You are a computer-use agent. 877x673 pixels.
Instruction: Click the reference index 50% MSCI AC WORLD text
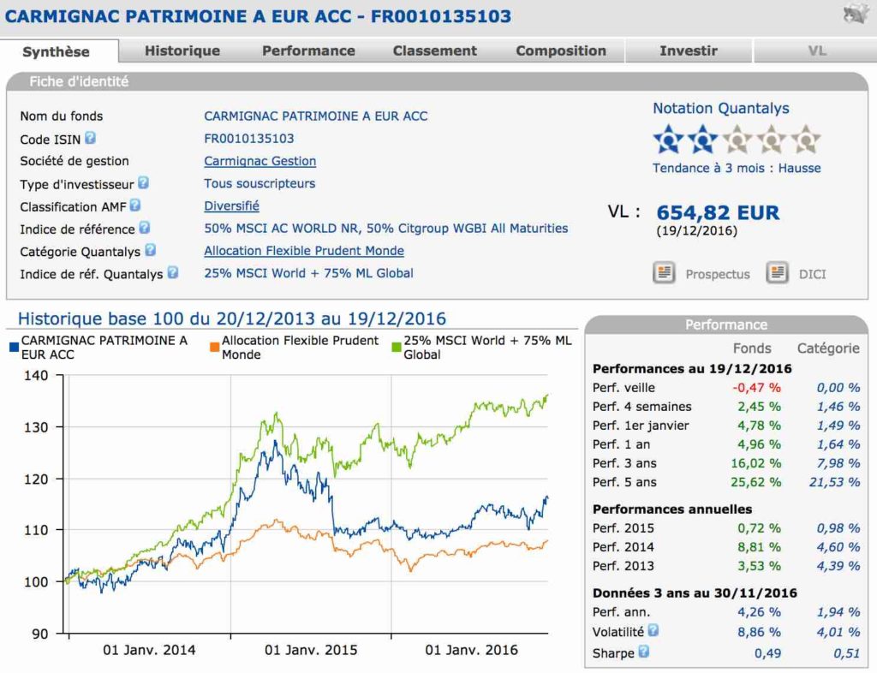(386, 228)
